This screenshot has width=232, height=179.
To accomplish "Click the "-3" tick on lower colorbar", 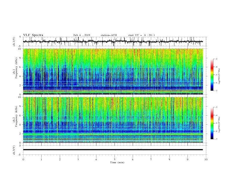I will coord(216,107).
